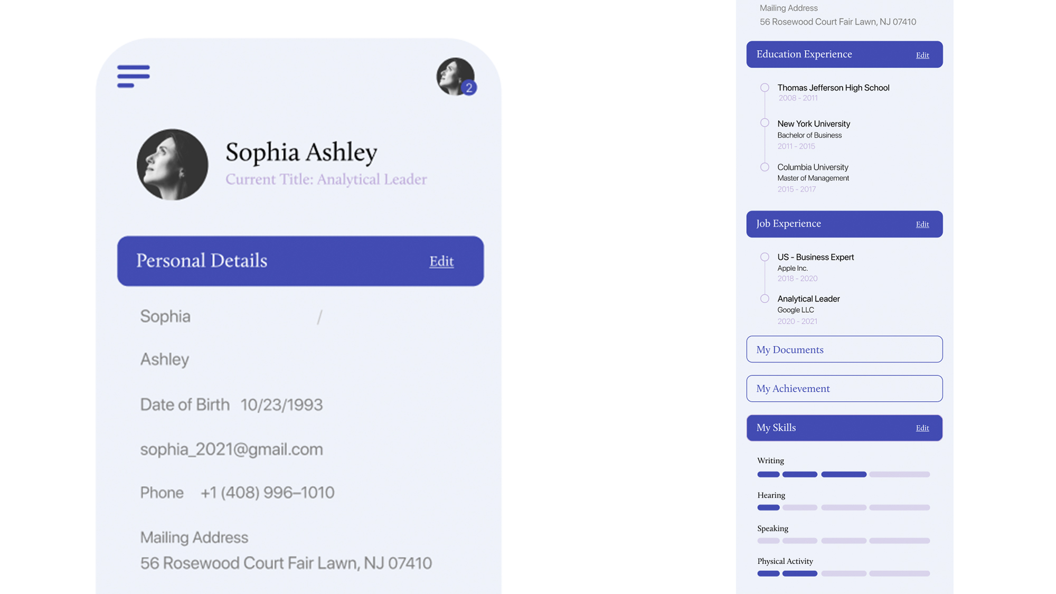Select the Analytical Leader Google LLC marker
The image size is (1056, 594).
tap(765, 299)
